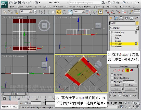Image resolution: width=141 pixels, height=110 pixels.
Task: Switch to the Modify command panel tab
Action: (x=116, y=18)
